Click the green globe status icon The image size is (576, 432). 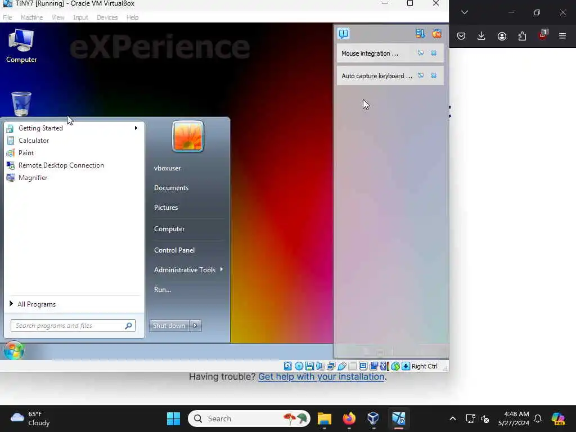pyautogui.click(x=395, y=366)
